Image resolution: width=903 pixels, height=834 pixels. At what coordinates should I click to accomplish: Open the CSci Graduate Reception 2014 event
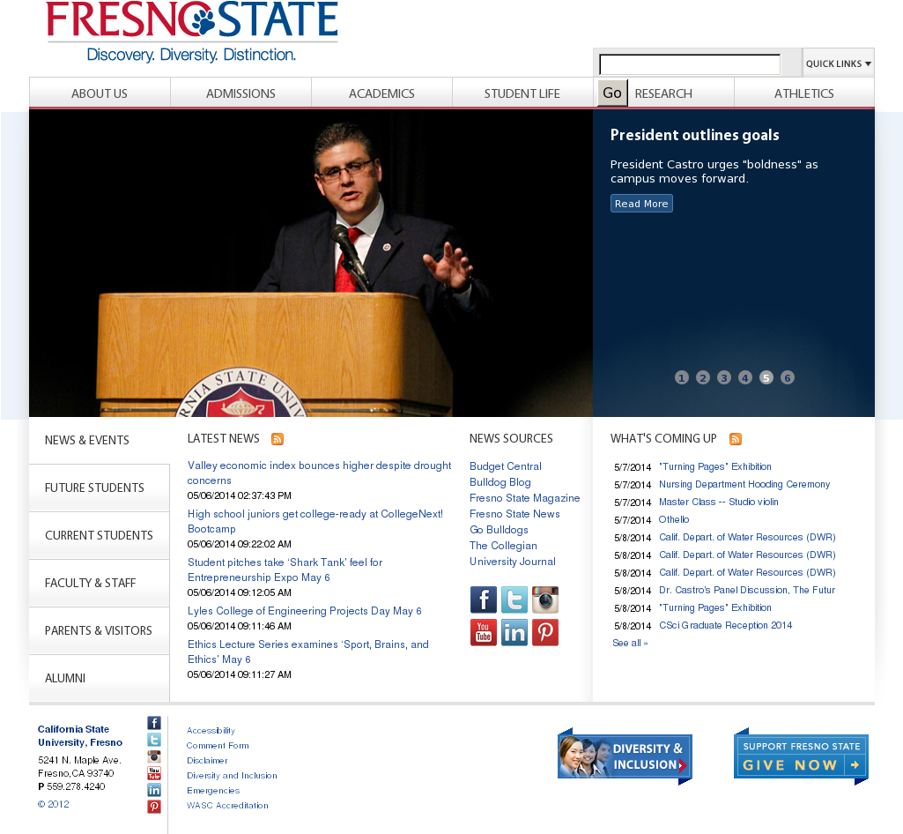click(725, 625)
